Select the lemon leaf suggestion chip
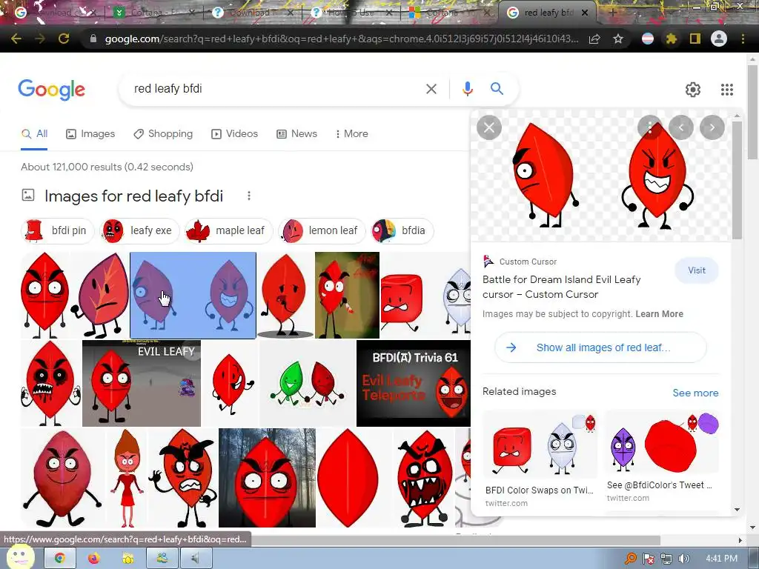 tap(322, 231)
